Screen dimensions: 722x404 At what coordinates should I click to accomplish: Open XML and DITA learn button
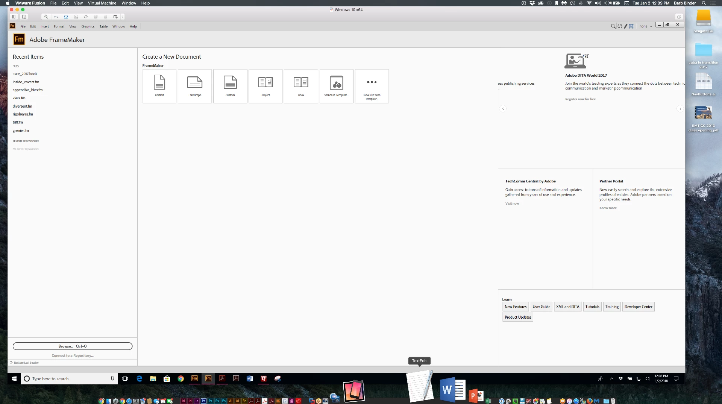pyautogui.click(x=568, y=307)
